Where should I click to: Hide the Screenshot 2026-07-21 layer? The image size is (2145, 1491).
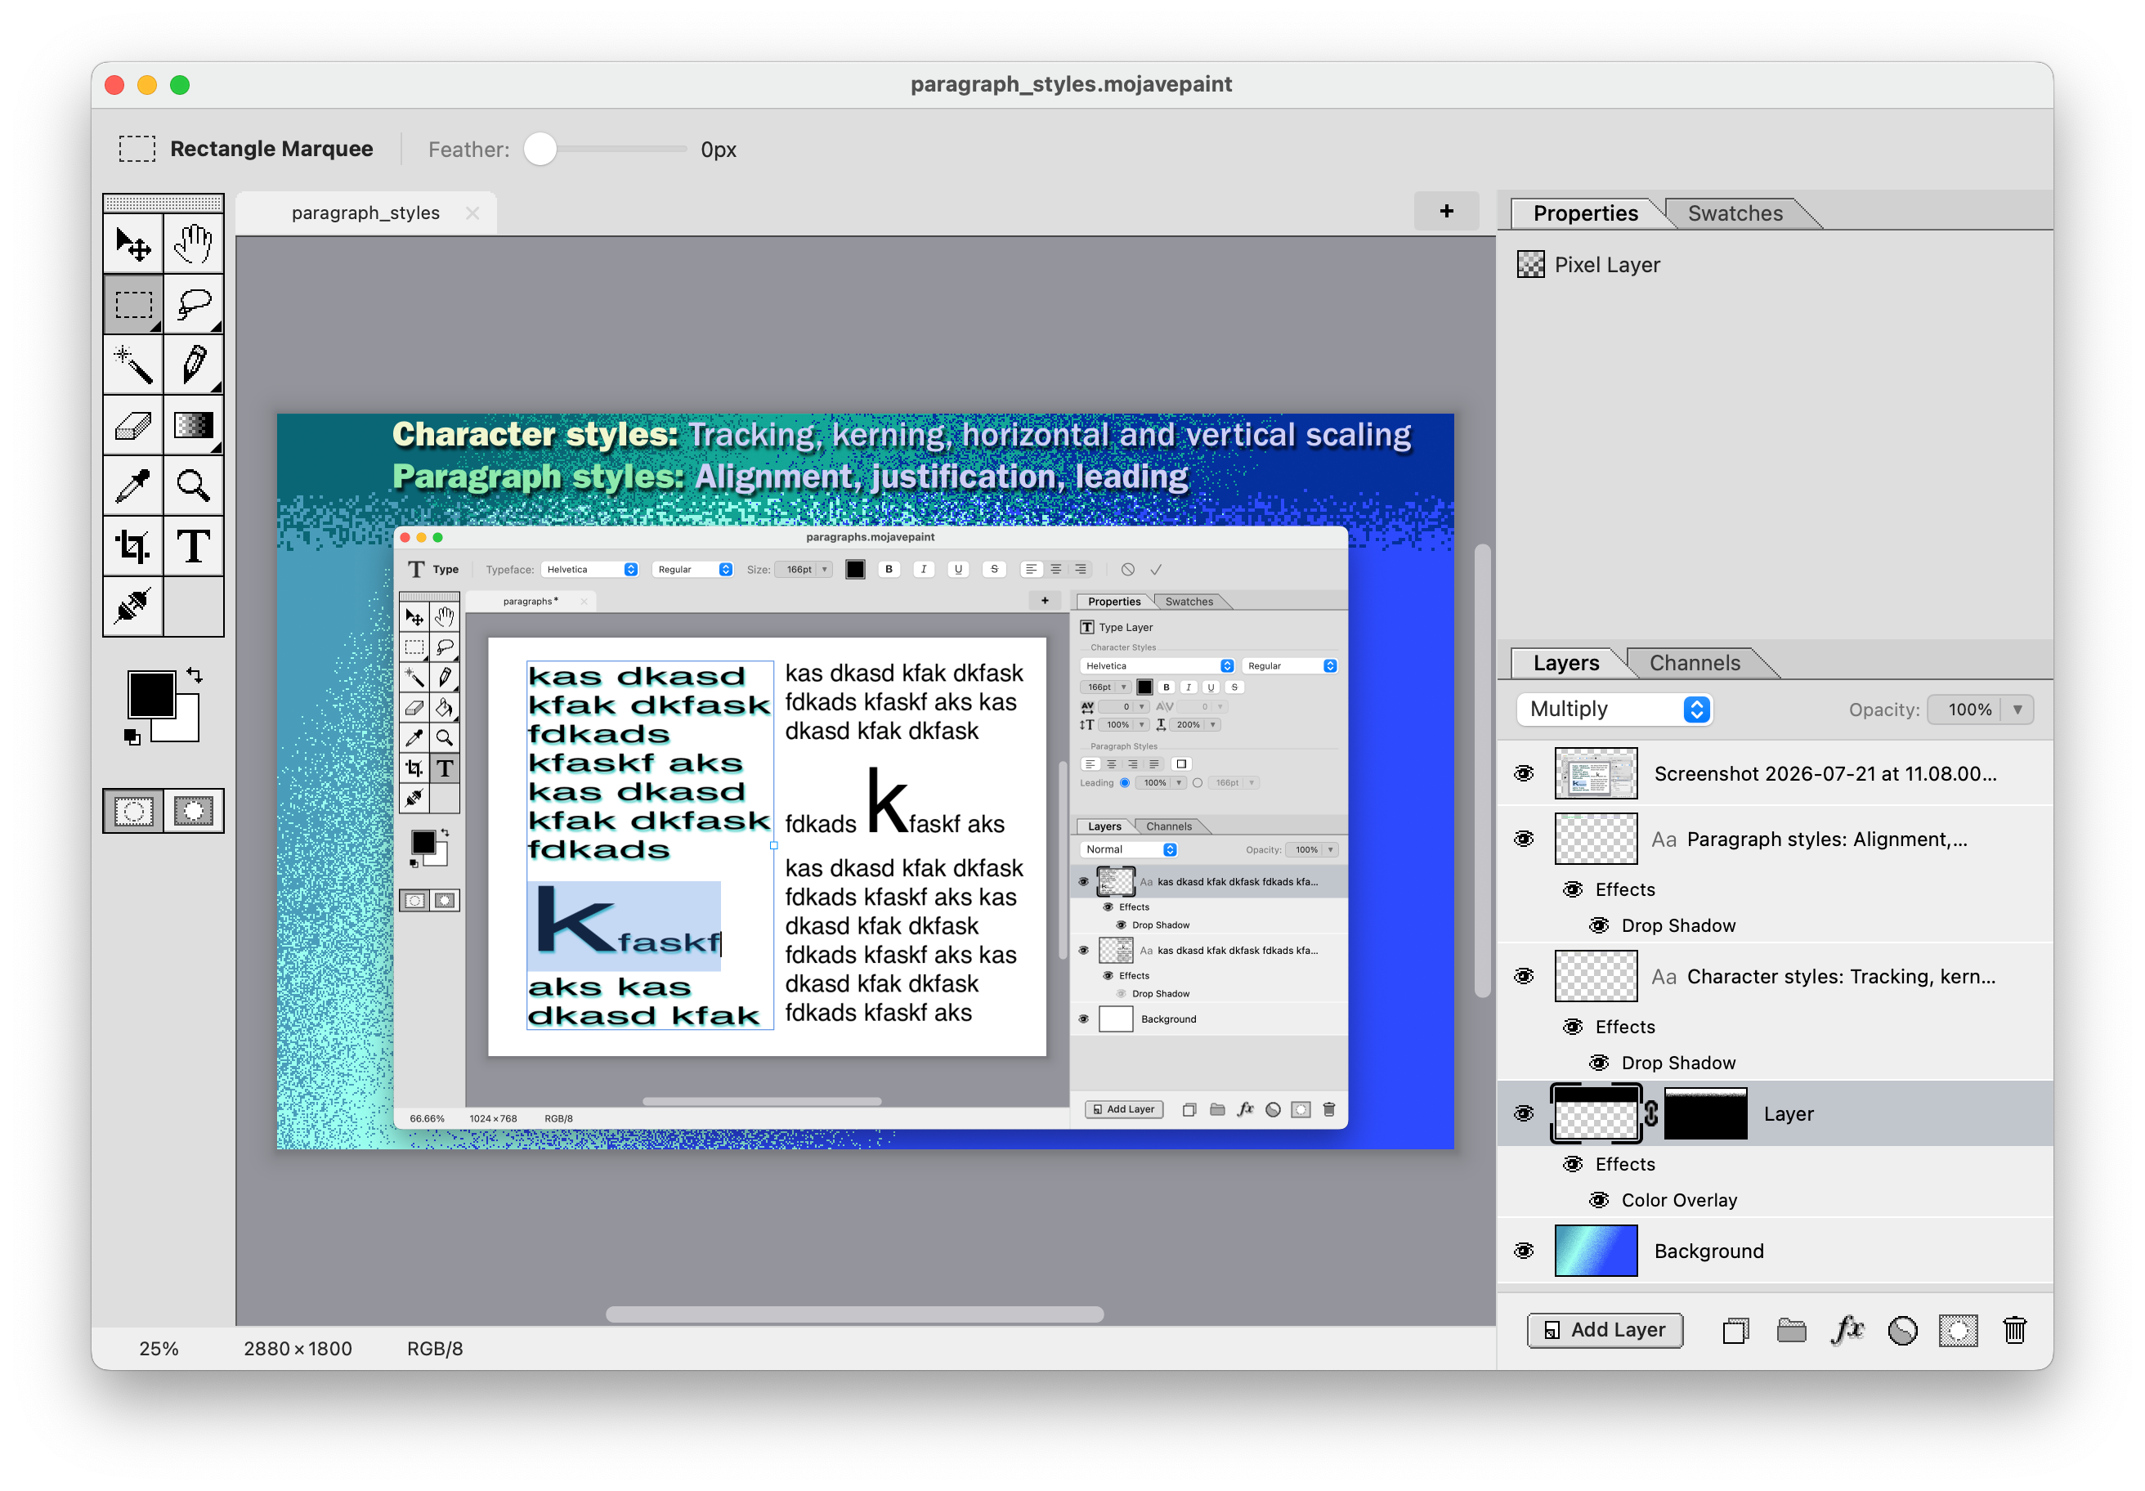tap(1524, 773)
